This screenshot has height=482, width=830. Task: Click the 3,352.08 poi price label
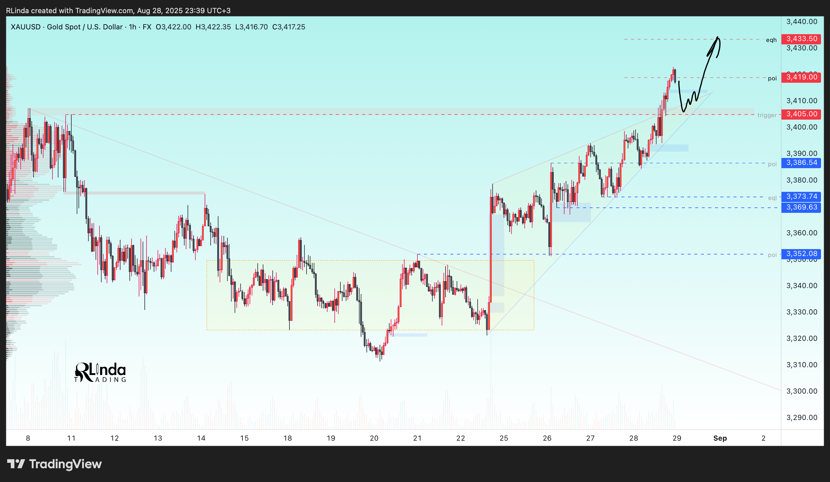(x=801, y=254)
